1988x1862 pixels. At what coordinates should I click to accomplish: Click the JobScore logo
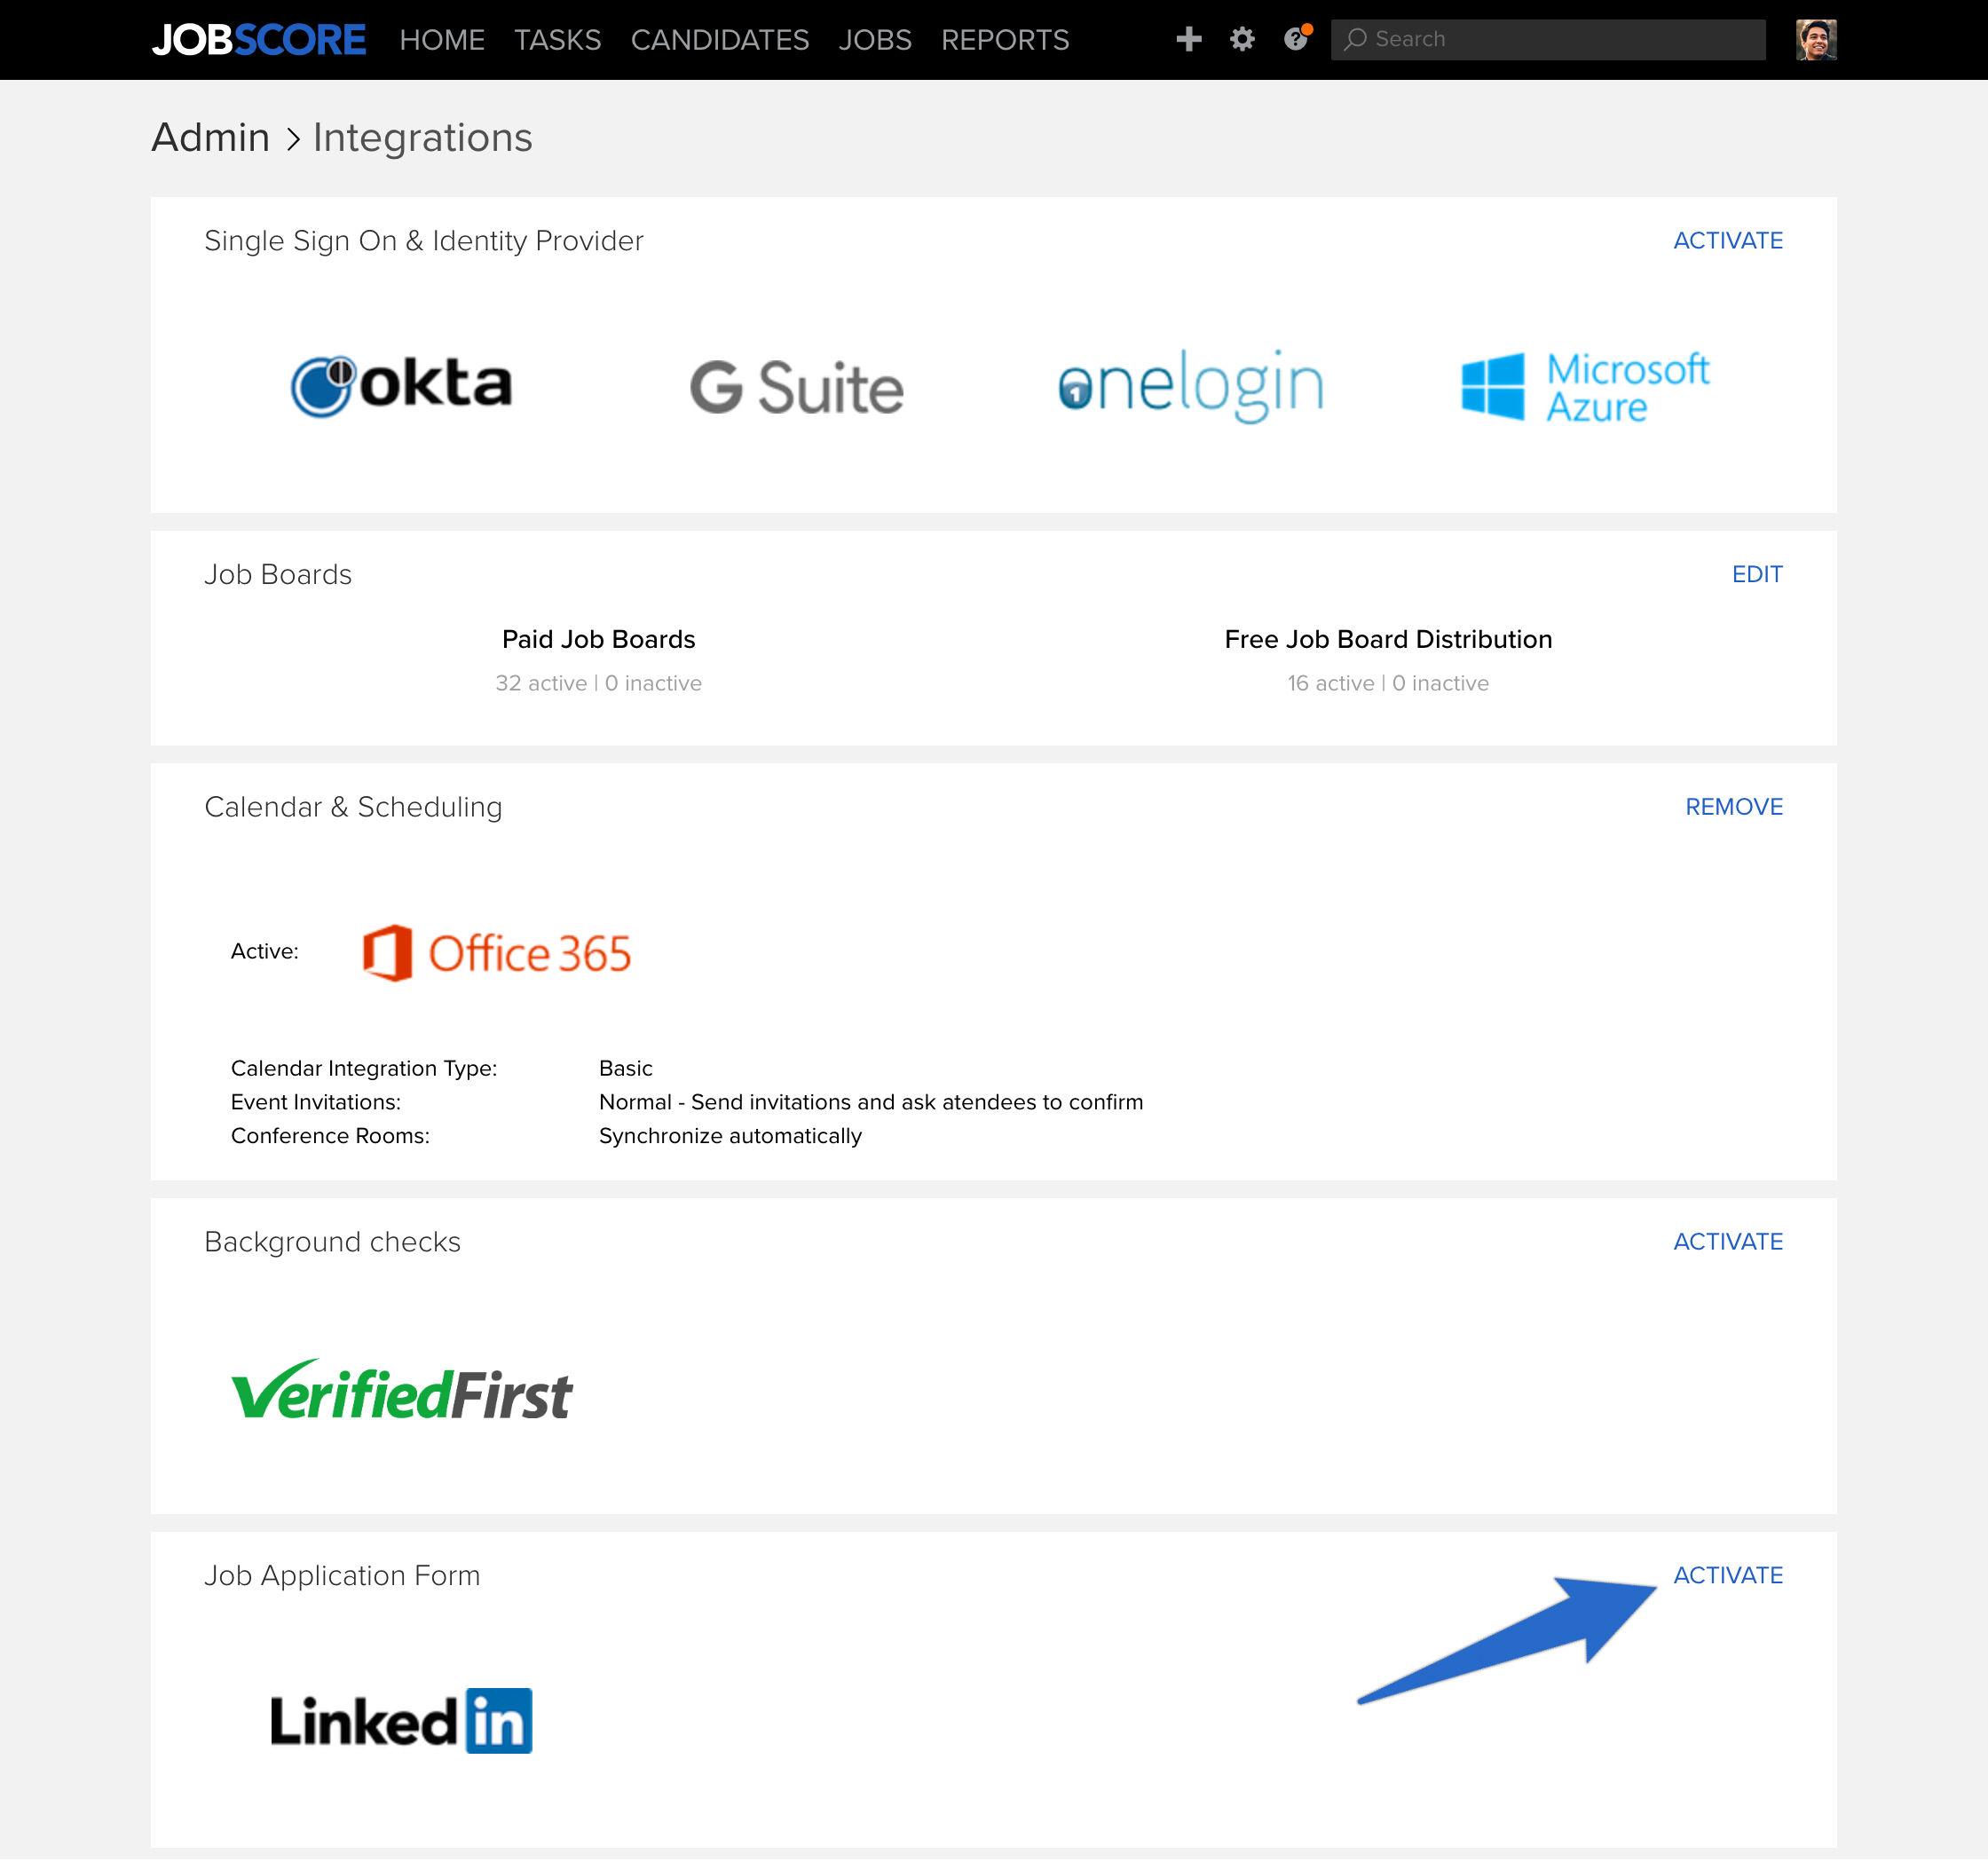pyautogui.click(x=258, y=40)
